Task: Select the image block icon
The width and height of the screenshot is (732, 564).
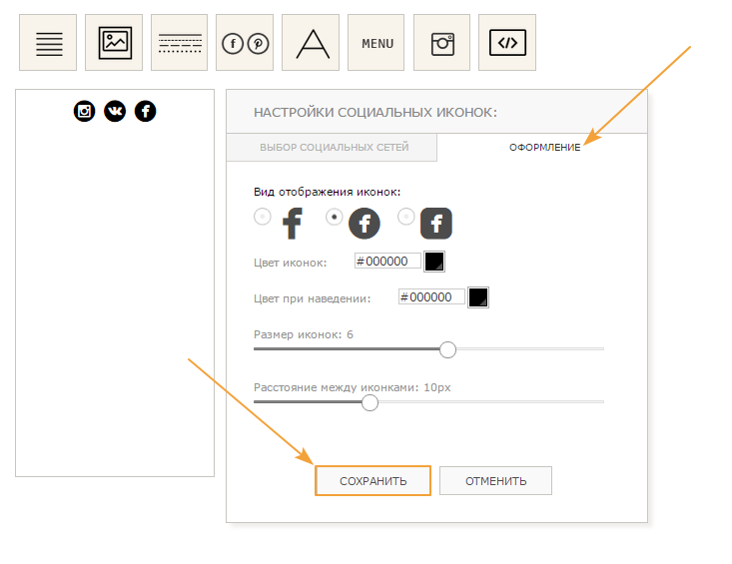Action: [114, 43]
